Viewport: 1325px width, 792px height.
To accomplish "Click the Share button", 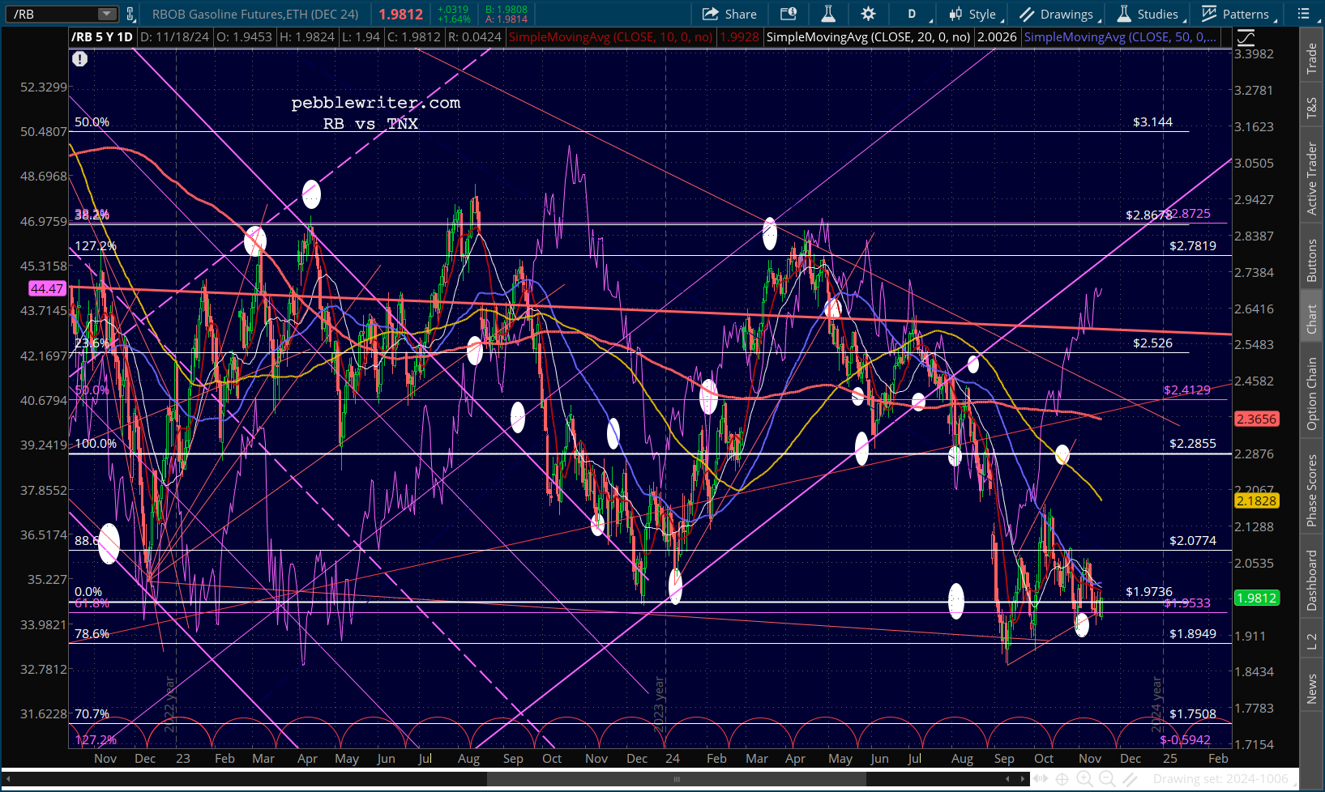I will 729,14.
